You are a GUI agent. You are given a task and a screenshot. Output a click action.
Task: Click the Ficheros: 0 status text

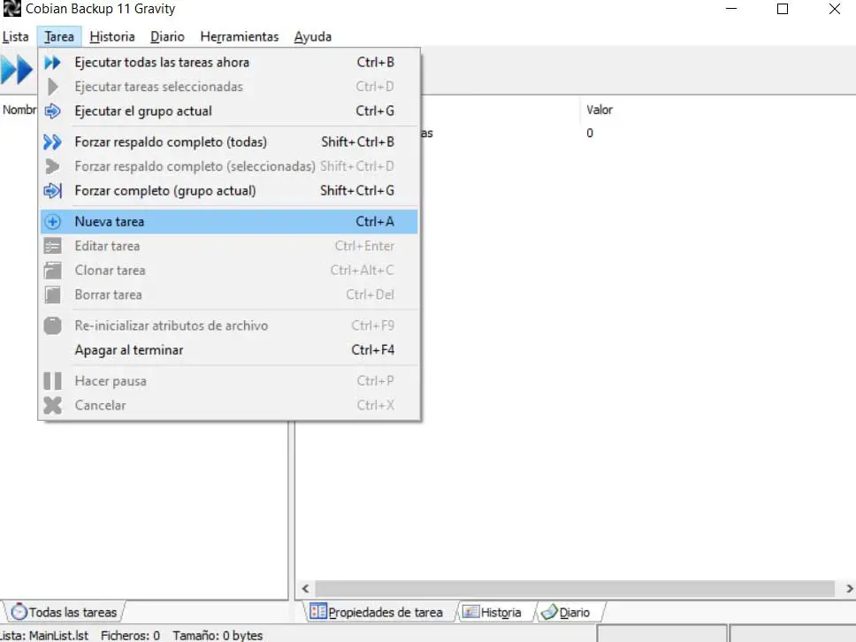click(131, 636)
